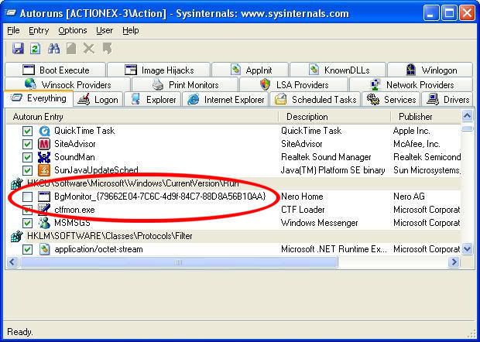Open the Entry menu
Screen dimensions: 480x342
[39, 30]
